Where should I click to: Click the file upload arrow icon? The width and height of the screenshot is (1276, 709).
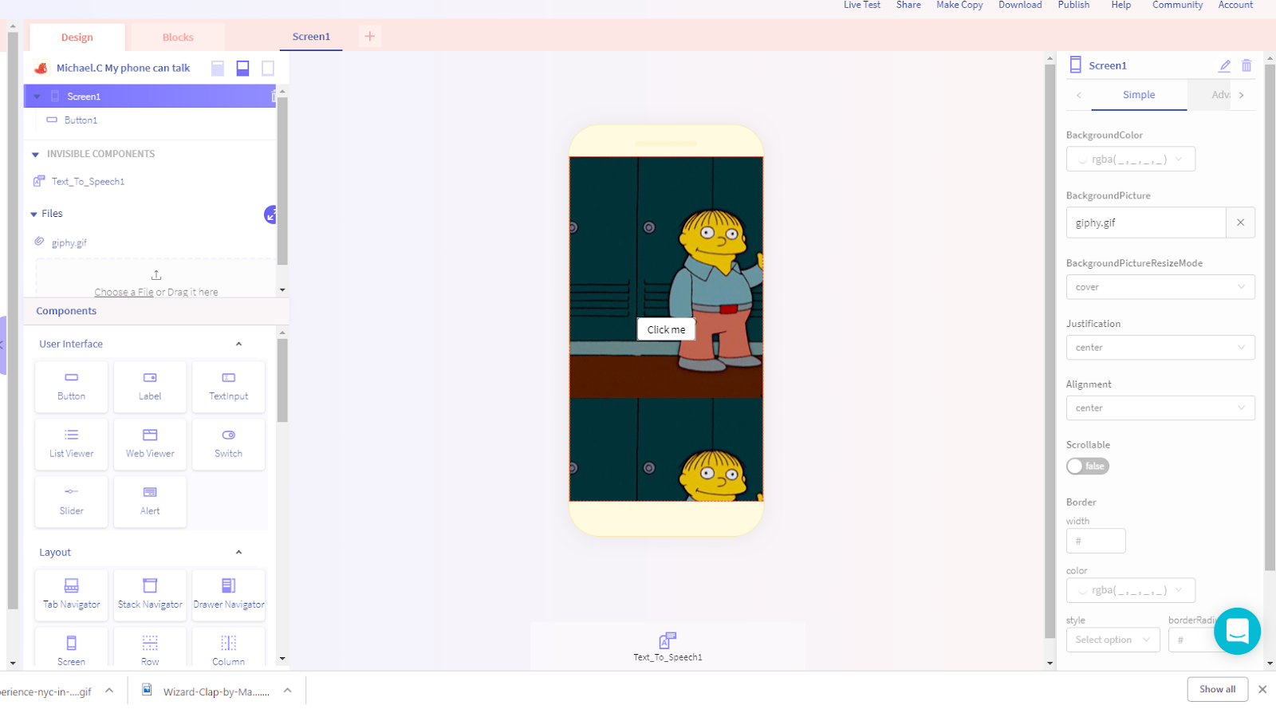[x=156, y=275]
